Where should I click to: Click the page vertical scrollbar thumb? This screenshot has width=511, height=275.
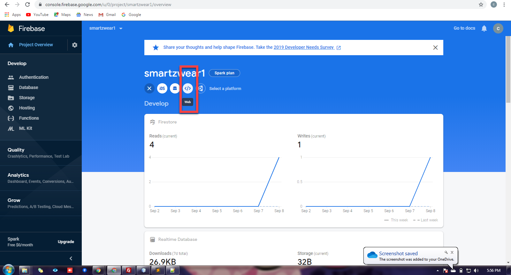click(508, 70)
